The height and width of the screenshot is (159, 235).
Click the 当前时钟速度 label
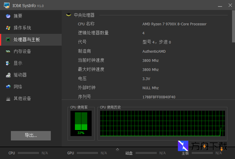pyautogui.click(x=91, y=60)
